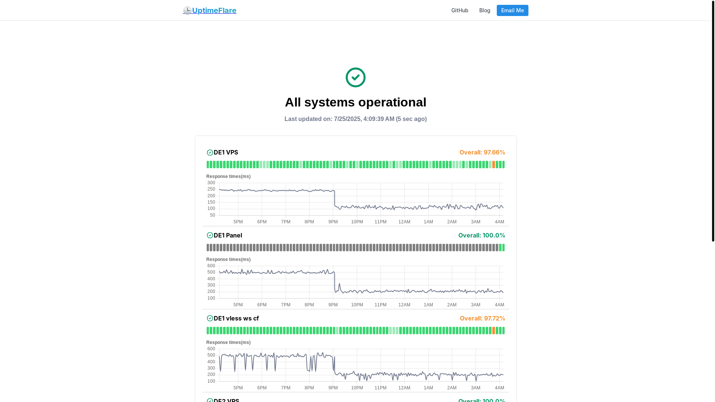Select the DE1 vless ws cf monitor name
Viewport: 715px width, 402px height.
coord(236,318)
